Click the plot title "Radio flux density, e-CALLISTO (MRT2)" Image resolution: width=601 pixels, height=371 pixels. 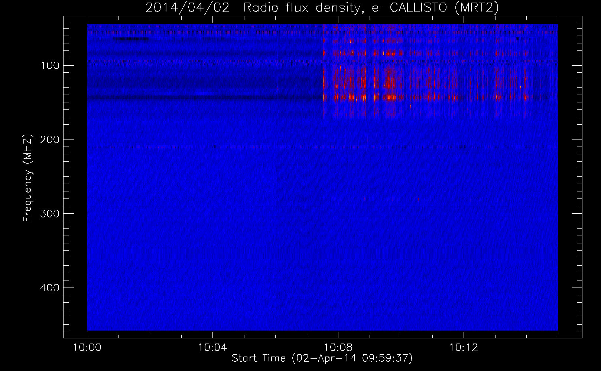point(371,7)
